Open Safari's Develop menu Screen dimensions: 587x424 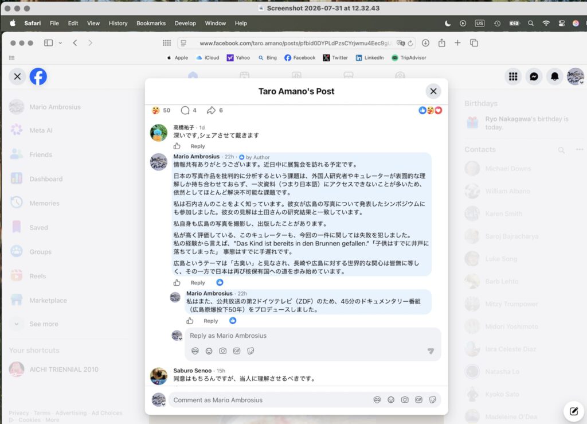pos(185,23)
